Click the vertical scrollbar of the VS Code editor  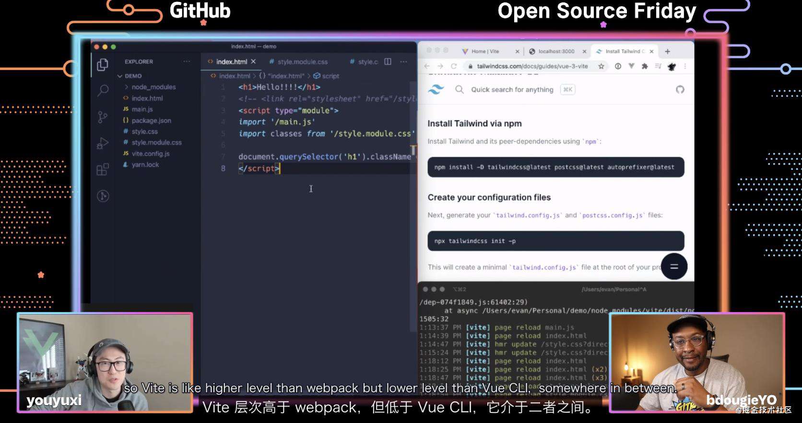413,206
